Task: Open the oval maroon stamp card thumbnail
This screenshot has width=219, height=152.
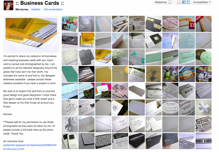Action: coord(170,108)
